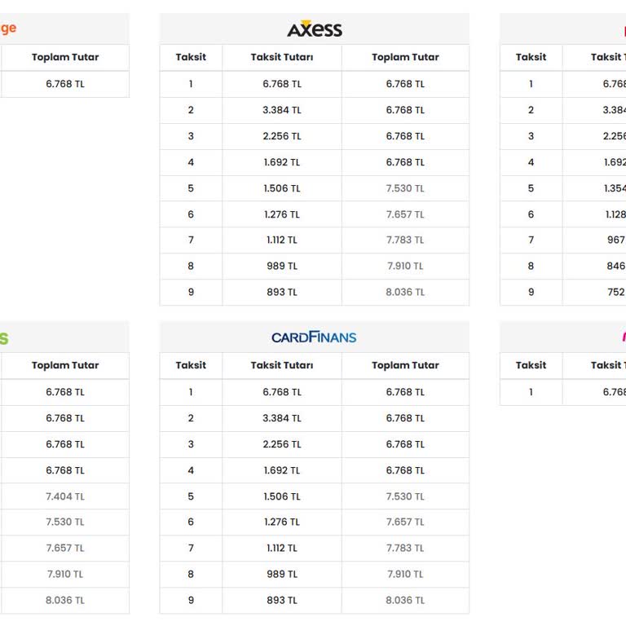
Task: Click the 1.276 TL installment in Axess table
Action: pos(282,214)
